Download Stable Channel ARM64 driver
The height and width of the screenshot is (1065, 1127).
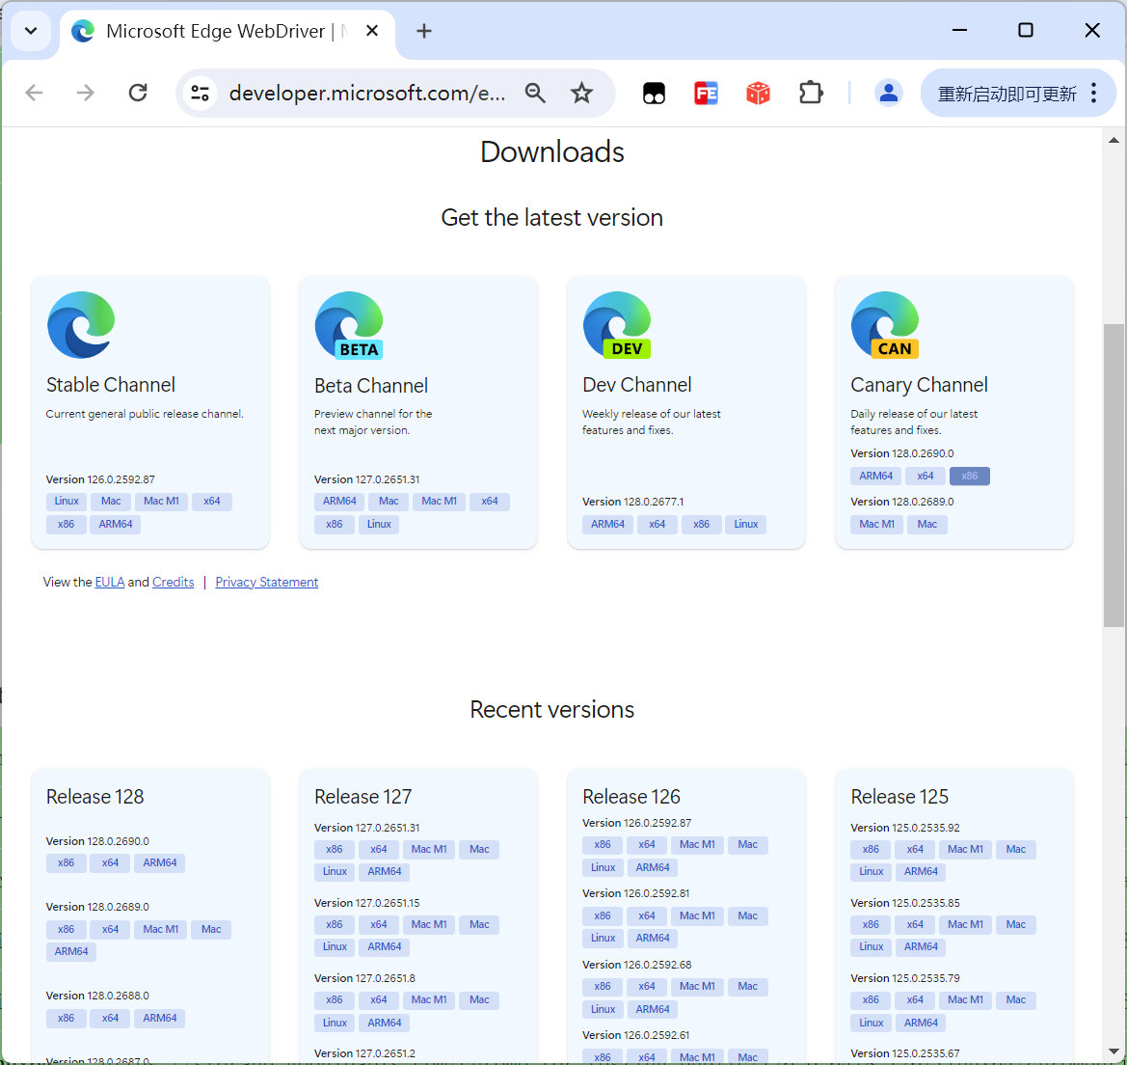pyautogui.click(x=116, y=524)
